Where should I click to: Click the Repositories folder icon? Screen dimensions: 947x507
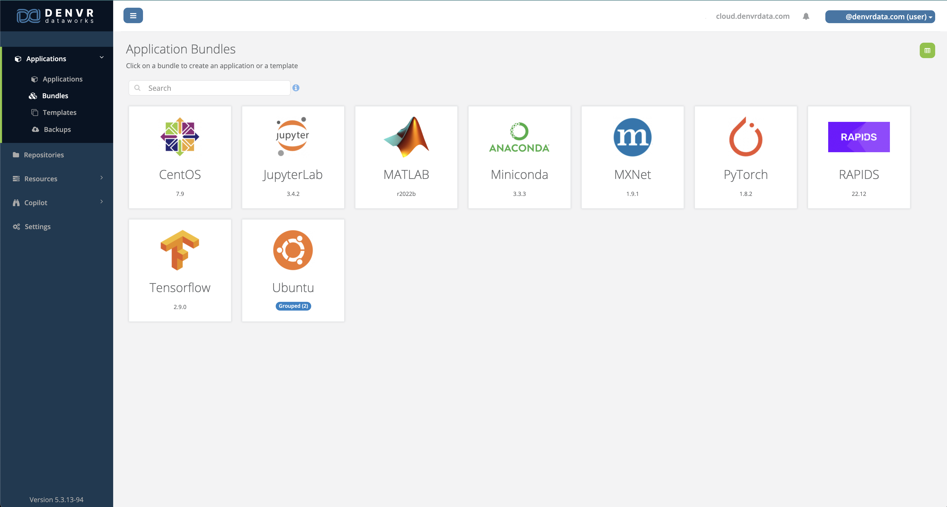click(x=16, y=155)
